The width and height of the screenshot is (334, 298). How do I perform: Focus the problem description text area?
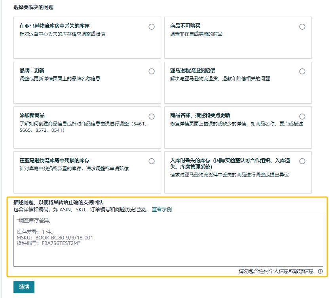[x=168, y=241]
